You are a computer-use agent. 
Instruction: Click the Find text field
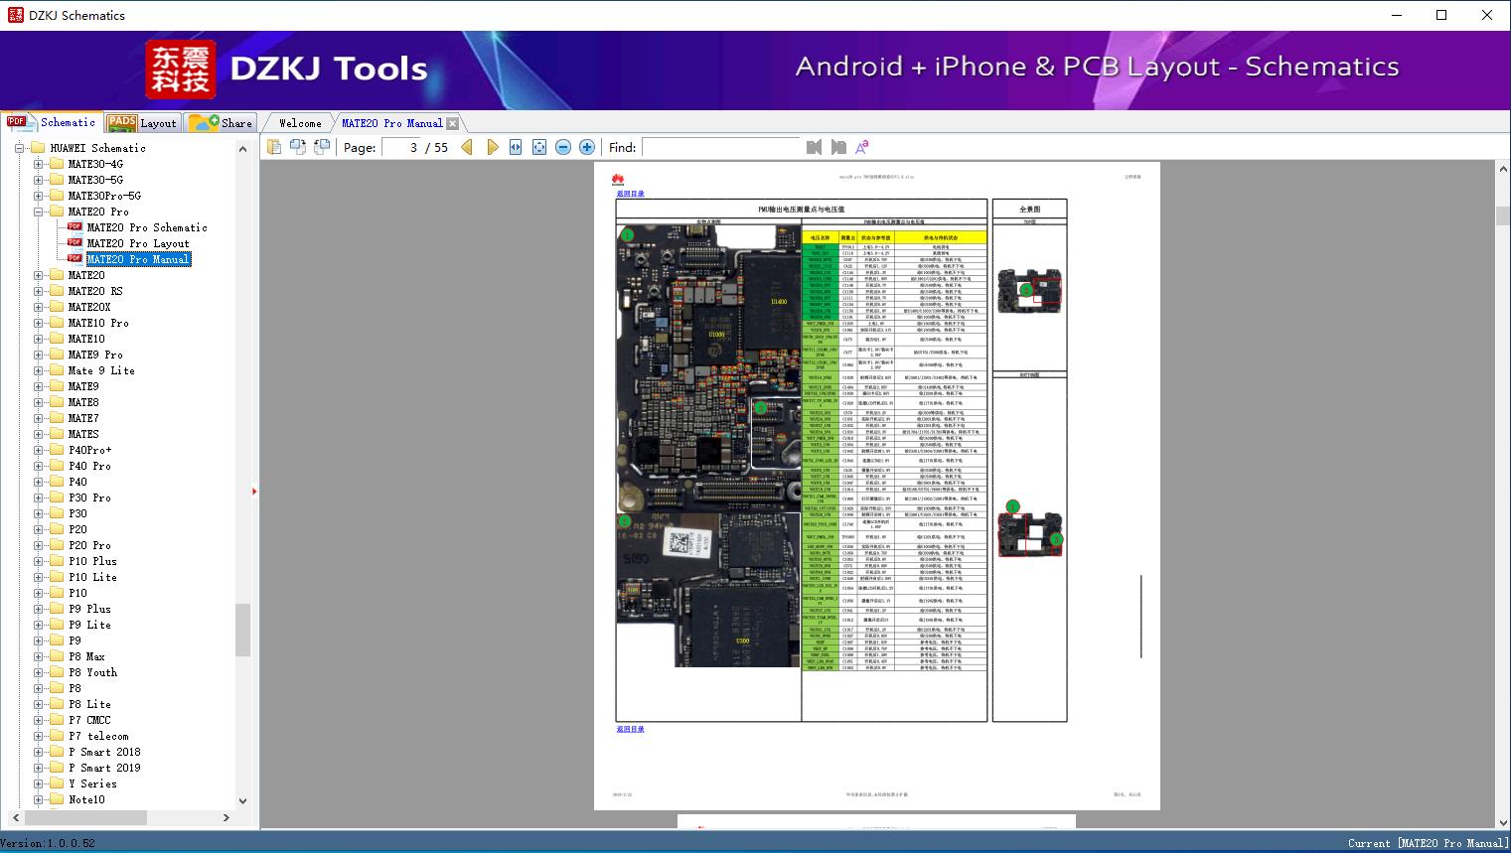tap(720, 147)
